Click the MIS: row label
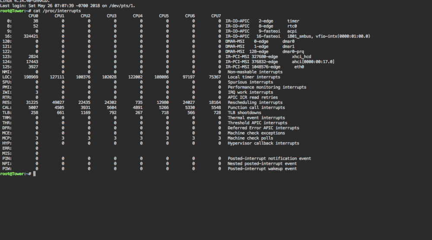This screenshot has width=432, height=240. [x=7, y=154]
